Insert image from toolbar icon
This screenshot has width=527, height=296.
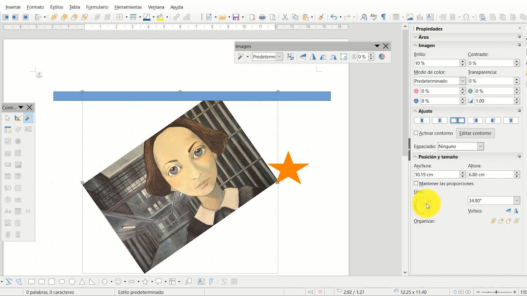click(x=410, y=17)
